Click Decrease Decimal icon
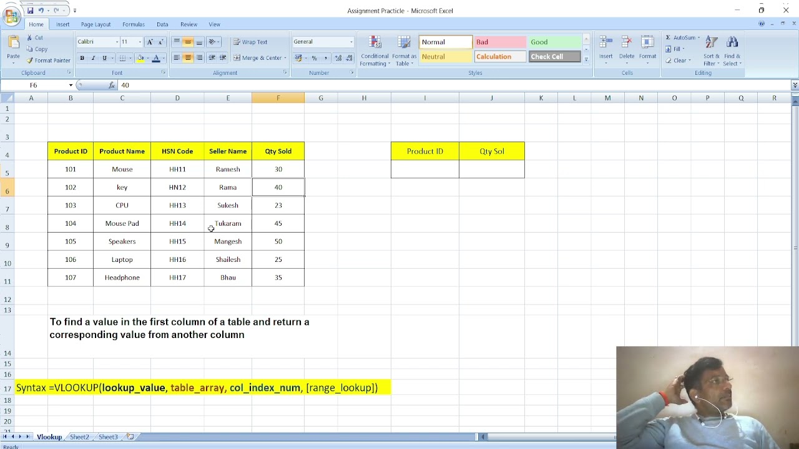799x449 pixels. tap(348, 58)
